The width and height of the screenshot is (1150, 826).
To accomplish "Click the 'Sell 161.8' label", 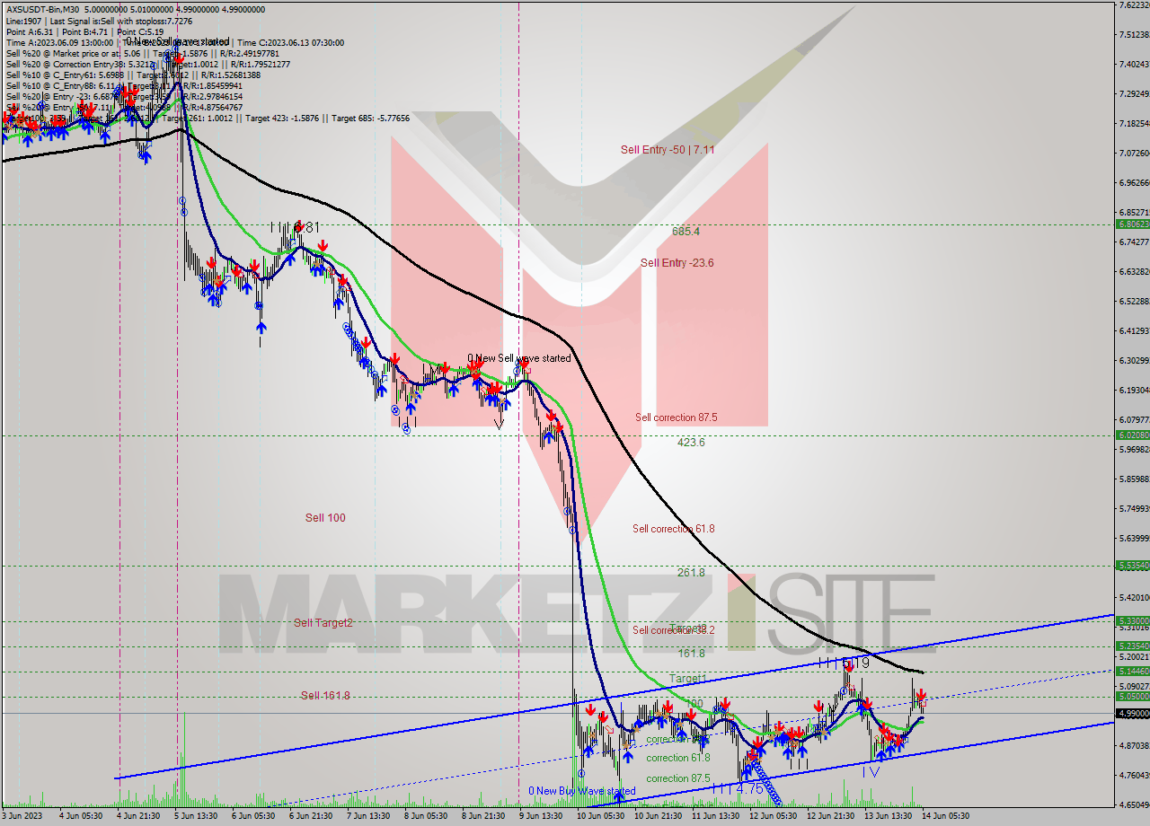I will pos(325,696).
